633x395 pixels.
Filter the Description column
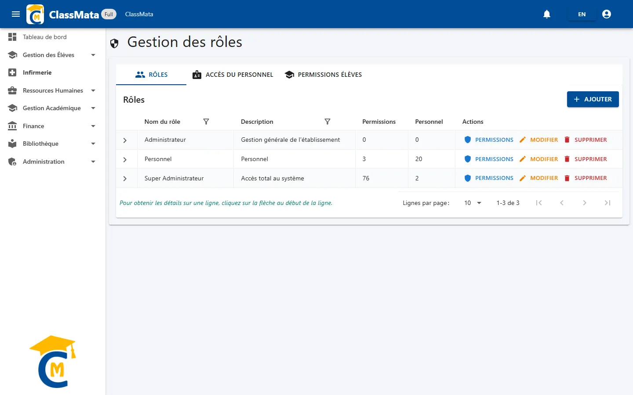point(327,122)
